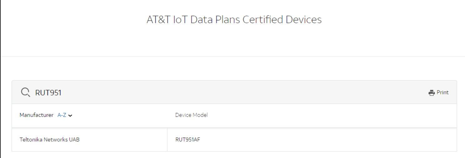Click the UAB suffix in manufacturer name
Screen dimensions: 465x158
tap(74, 140)
